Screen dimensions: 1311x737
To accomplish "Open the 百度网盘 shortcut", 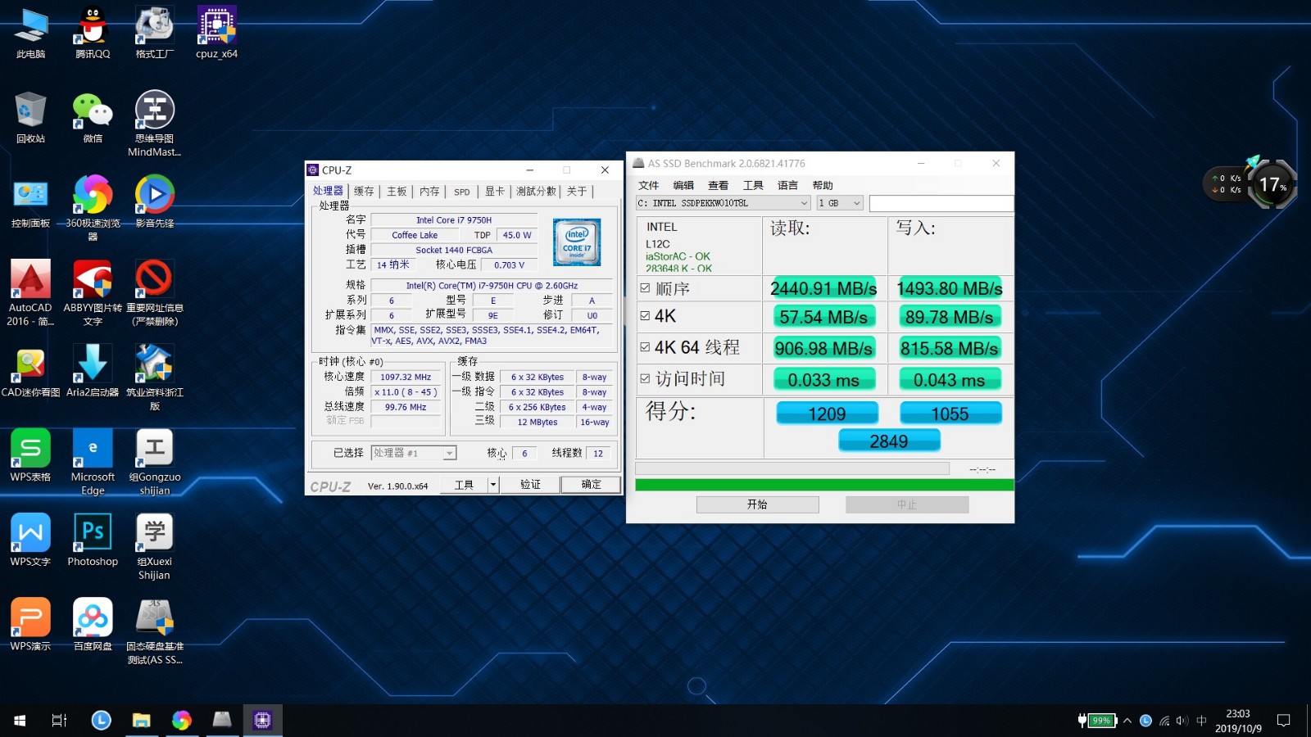I will (93, 625).
